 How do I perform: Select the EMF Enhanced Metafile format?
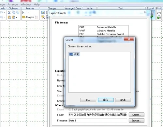pyautogui.click(x=103, y=27)
